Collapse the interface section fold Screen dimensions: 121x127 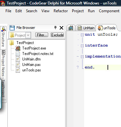click(82, 46)
